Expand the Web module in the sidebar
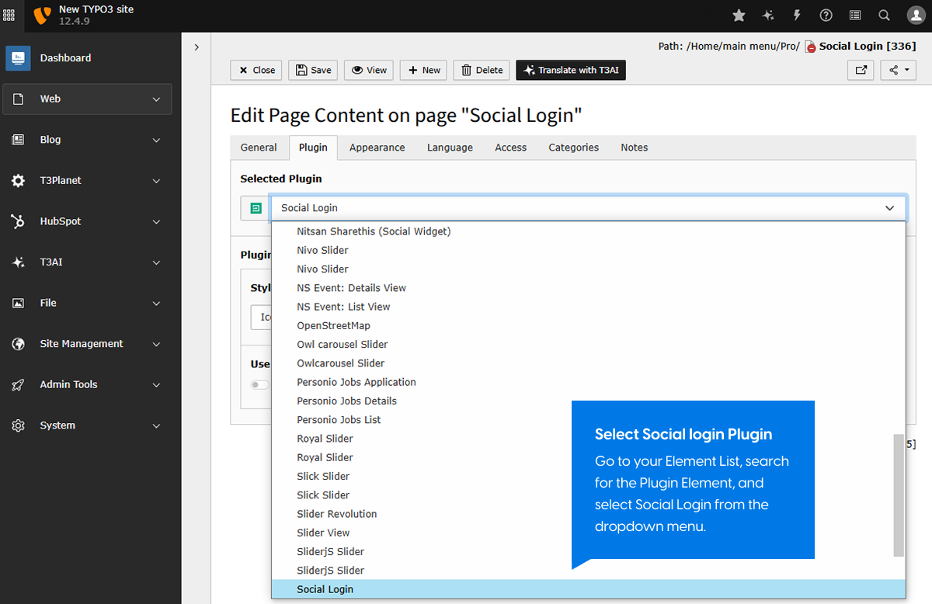This screenshot has height=604, width=932. pyautogui.click(x=87, y=99)
